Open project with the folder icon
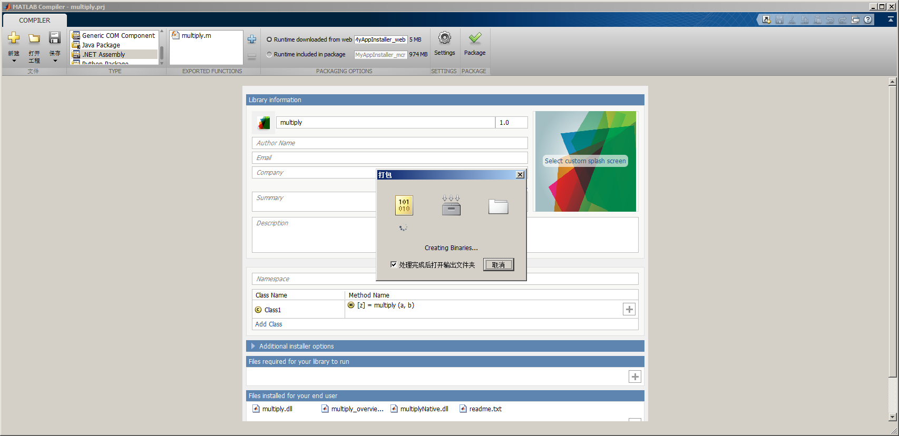The height and width of the screenshot is (436, 899). (34, 38)
